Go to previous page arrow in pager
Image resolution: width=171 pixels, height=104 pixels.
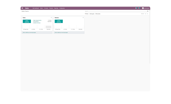coord(145,14)
